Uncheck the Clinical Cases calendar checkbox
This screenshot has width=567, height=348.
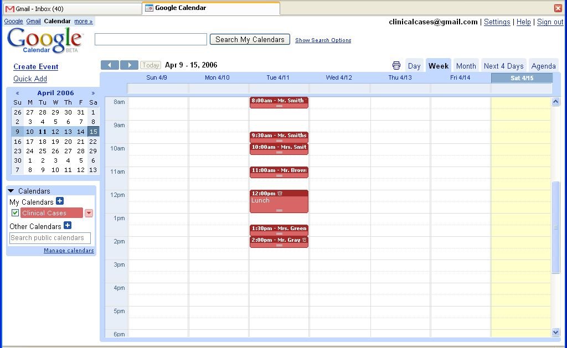click(x=15, y=213)
